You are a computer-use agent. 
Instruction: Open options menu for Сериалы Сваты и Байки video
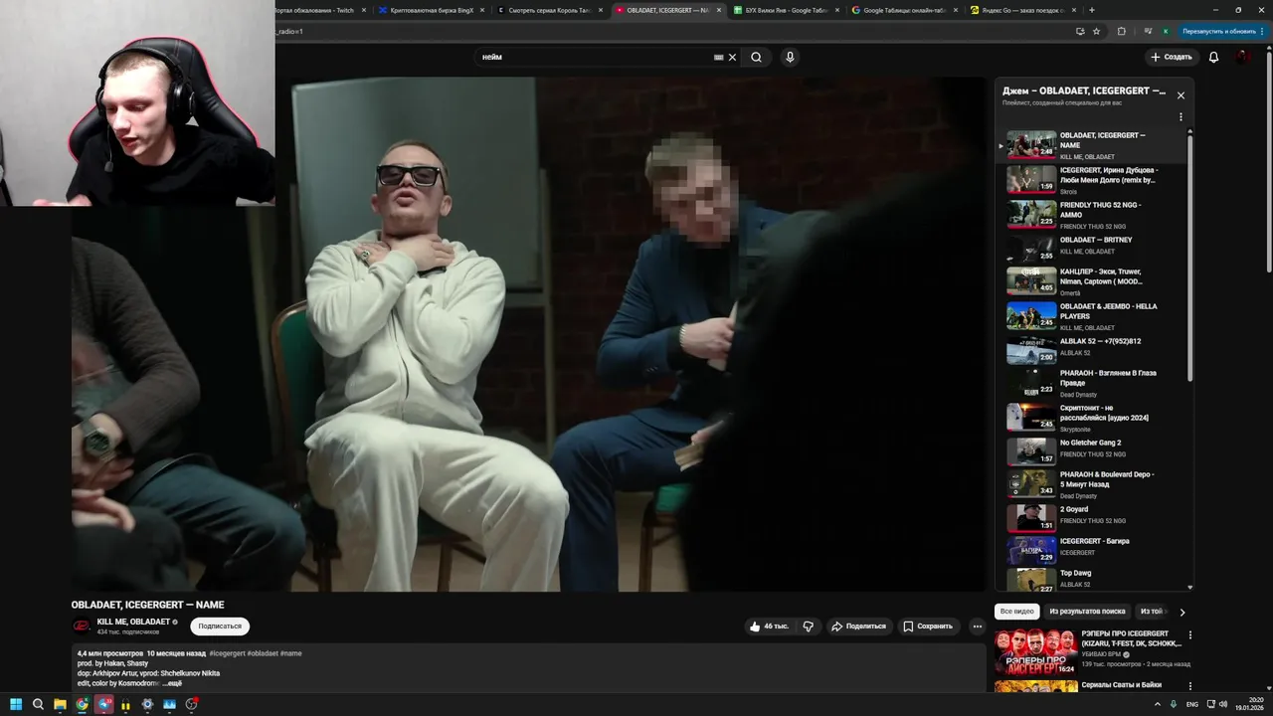tap(1189, 686)
